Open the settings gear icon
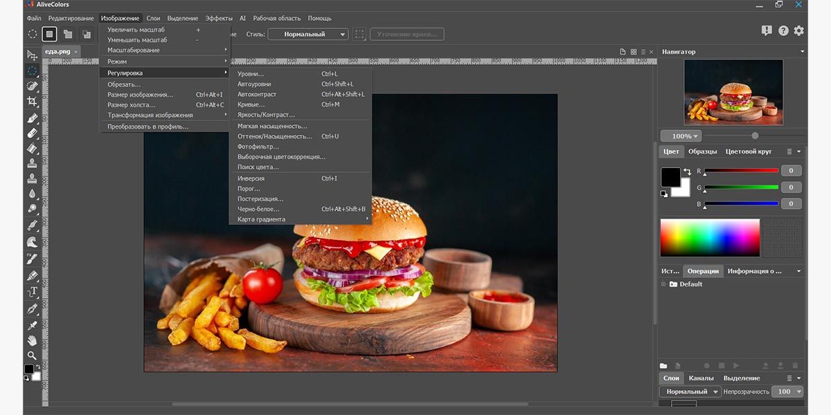831x415 pixels. tap(799, 30)
